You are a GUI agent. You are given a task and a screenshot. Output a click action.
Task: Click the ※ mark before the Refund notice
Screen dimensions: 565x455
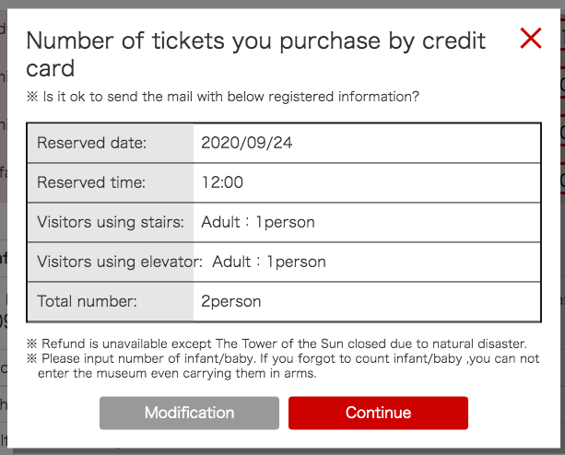(31, 344)
